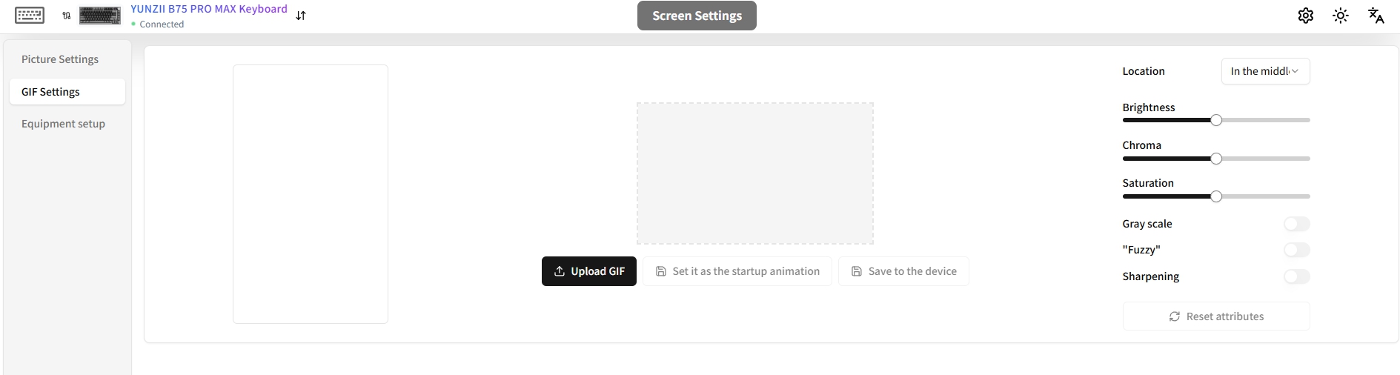Click the switch device arrows icon
The image size is (1400, 375).
tap(301, 16)
